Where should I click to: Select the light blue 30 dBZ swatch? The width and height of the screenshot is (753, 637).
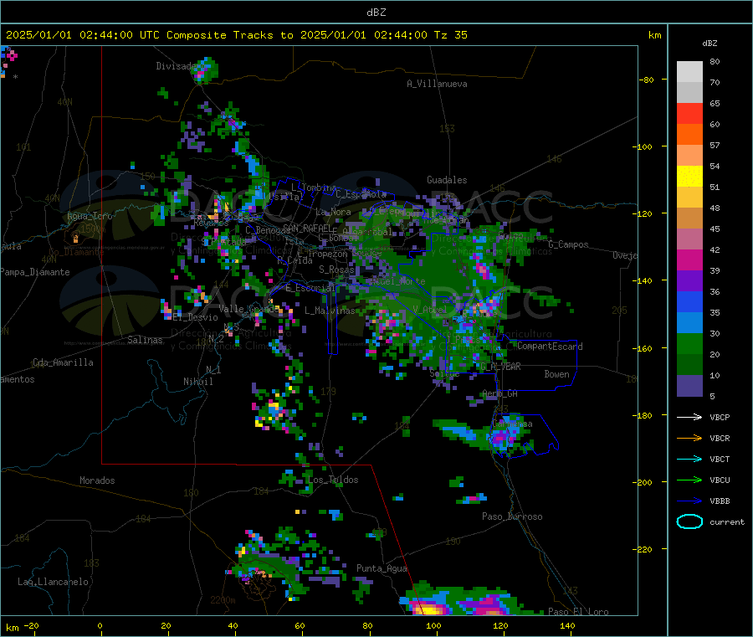[689, 323]
